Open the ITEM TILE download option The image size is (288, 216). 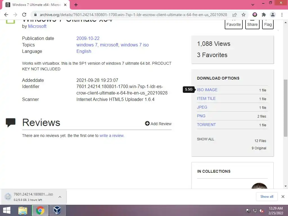pos(206,99)
